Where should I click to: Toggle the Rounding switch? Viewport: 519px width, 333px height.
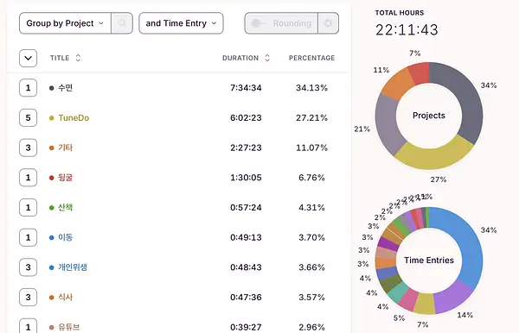coord(259,23)
